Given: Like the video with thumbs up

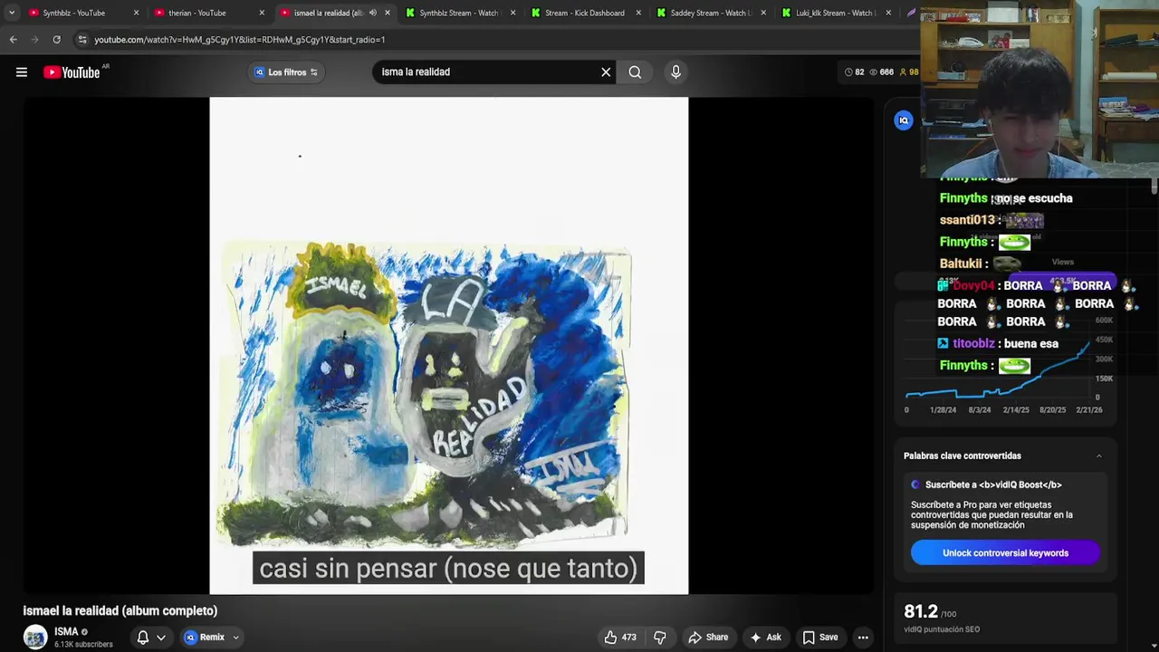Looking at the screenshot, I should pos(620,638).
